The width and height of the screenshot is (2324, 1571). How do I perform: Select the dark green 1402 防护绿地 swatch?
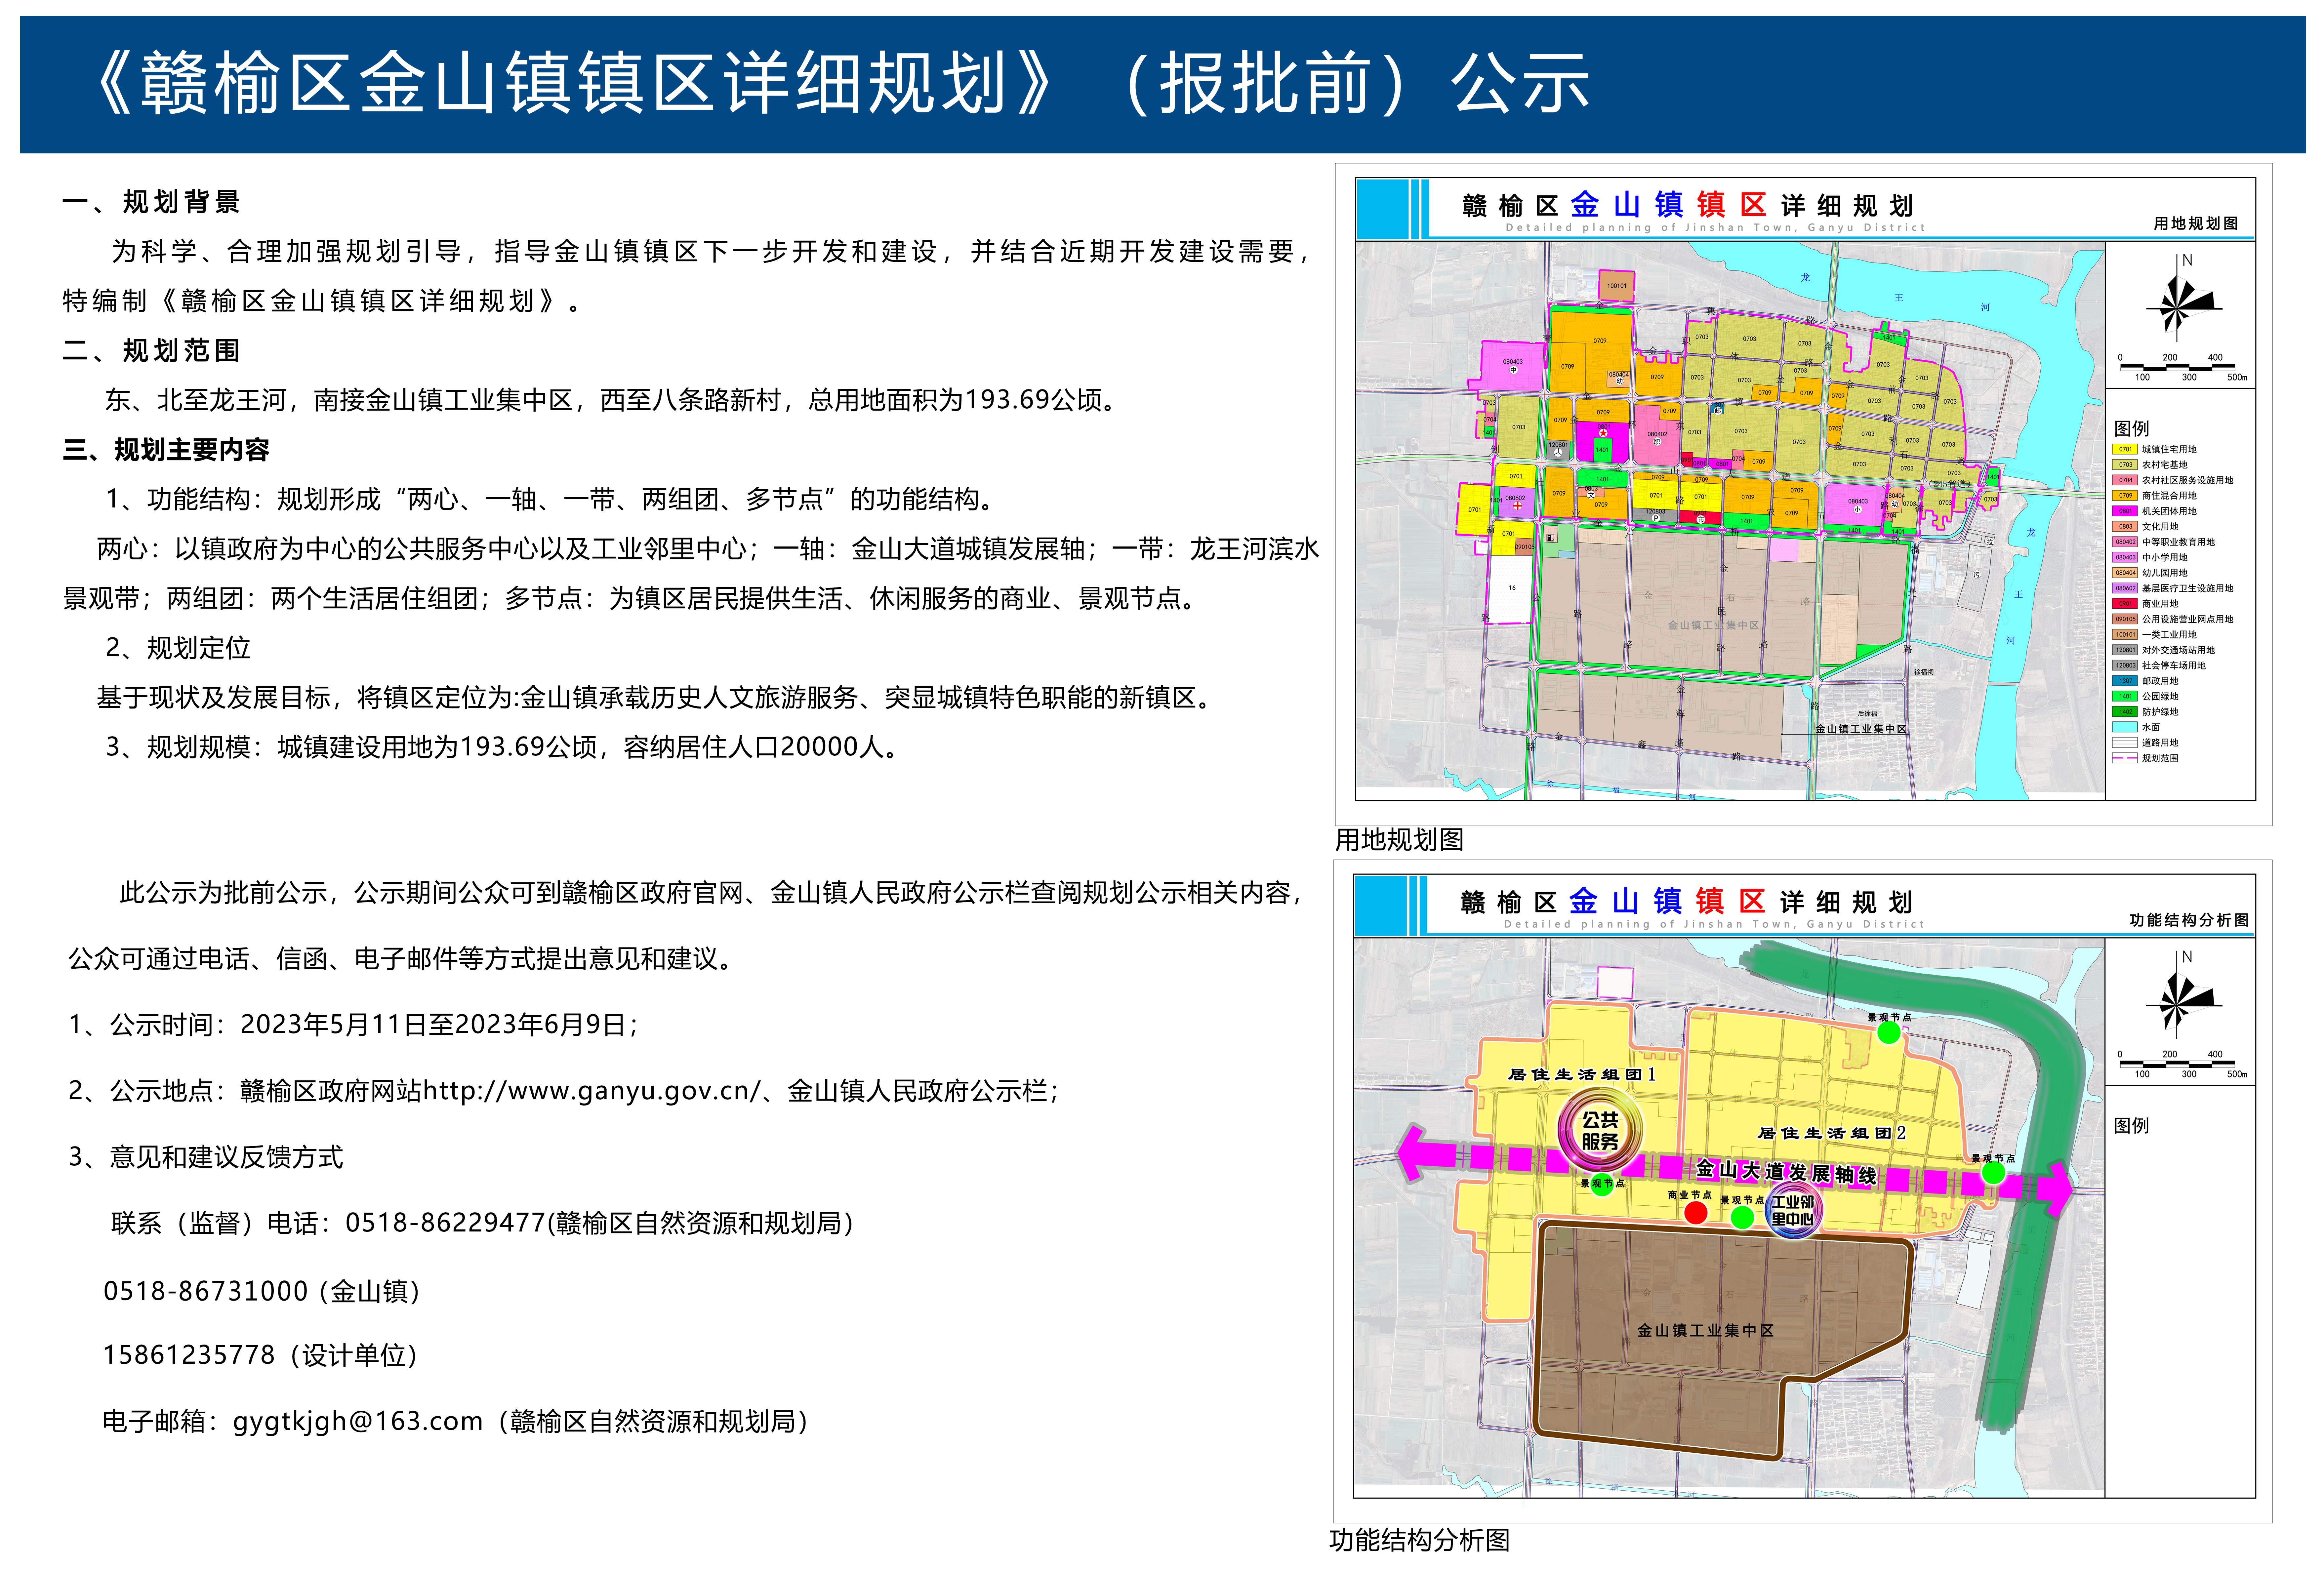coord(2125,712)
